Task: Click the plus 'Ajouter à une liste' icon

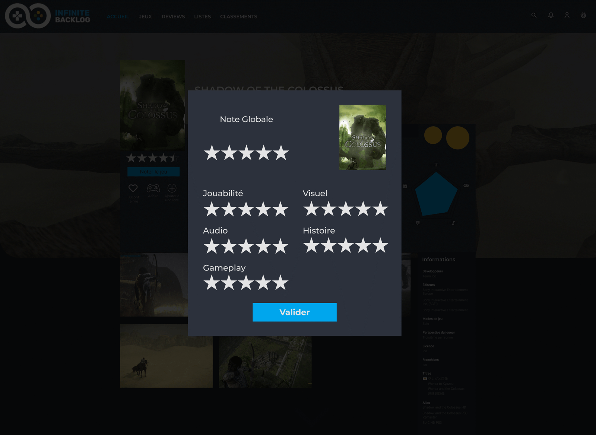Action: [172, 188]
